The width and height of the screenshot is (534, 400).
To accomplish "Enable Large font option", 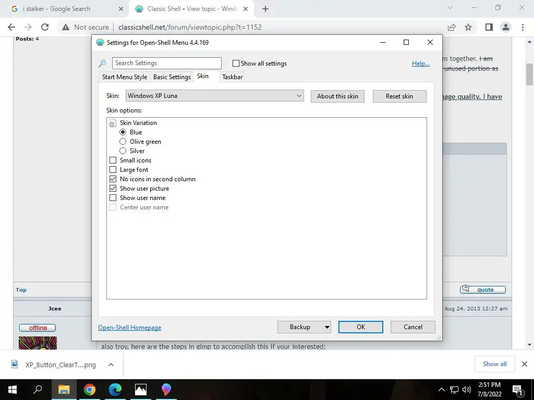I will pyautogui.click(x=113, y=169).
